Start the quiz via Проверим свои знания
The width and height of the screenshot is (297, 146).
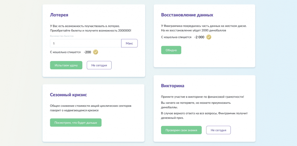(181, 130)
